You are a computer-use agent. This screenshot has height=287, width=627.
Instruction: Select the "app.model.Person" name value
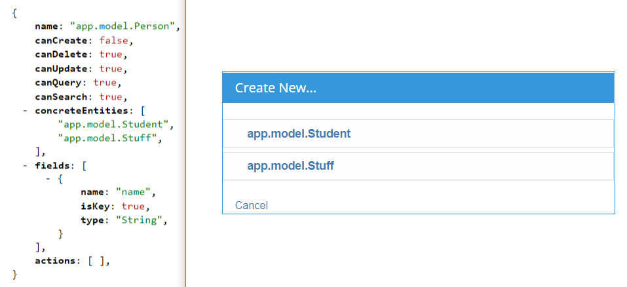pyautogui.click(x=123, y=27)
